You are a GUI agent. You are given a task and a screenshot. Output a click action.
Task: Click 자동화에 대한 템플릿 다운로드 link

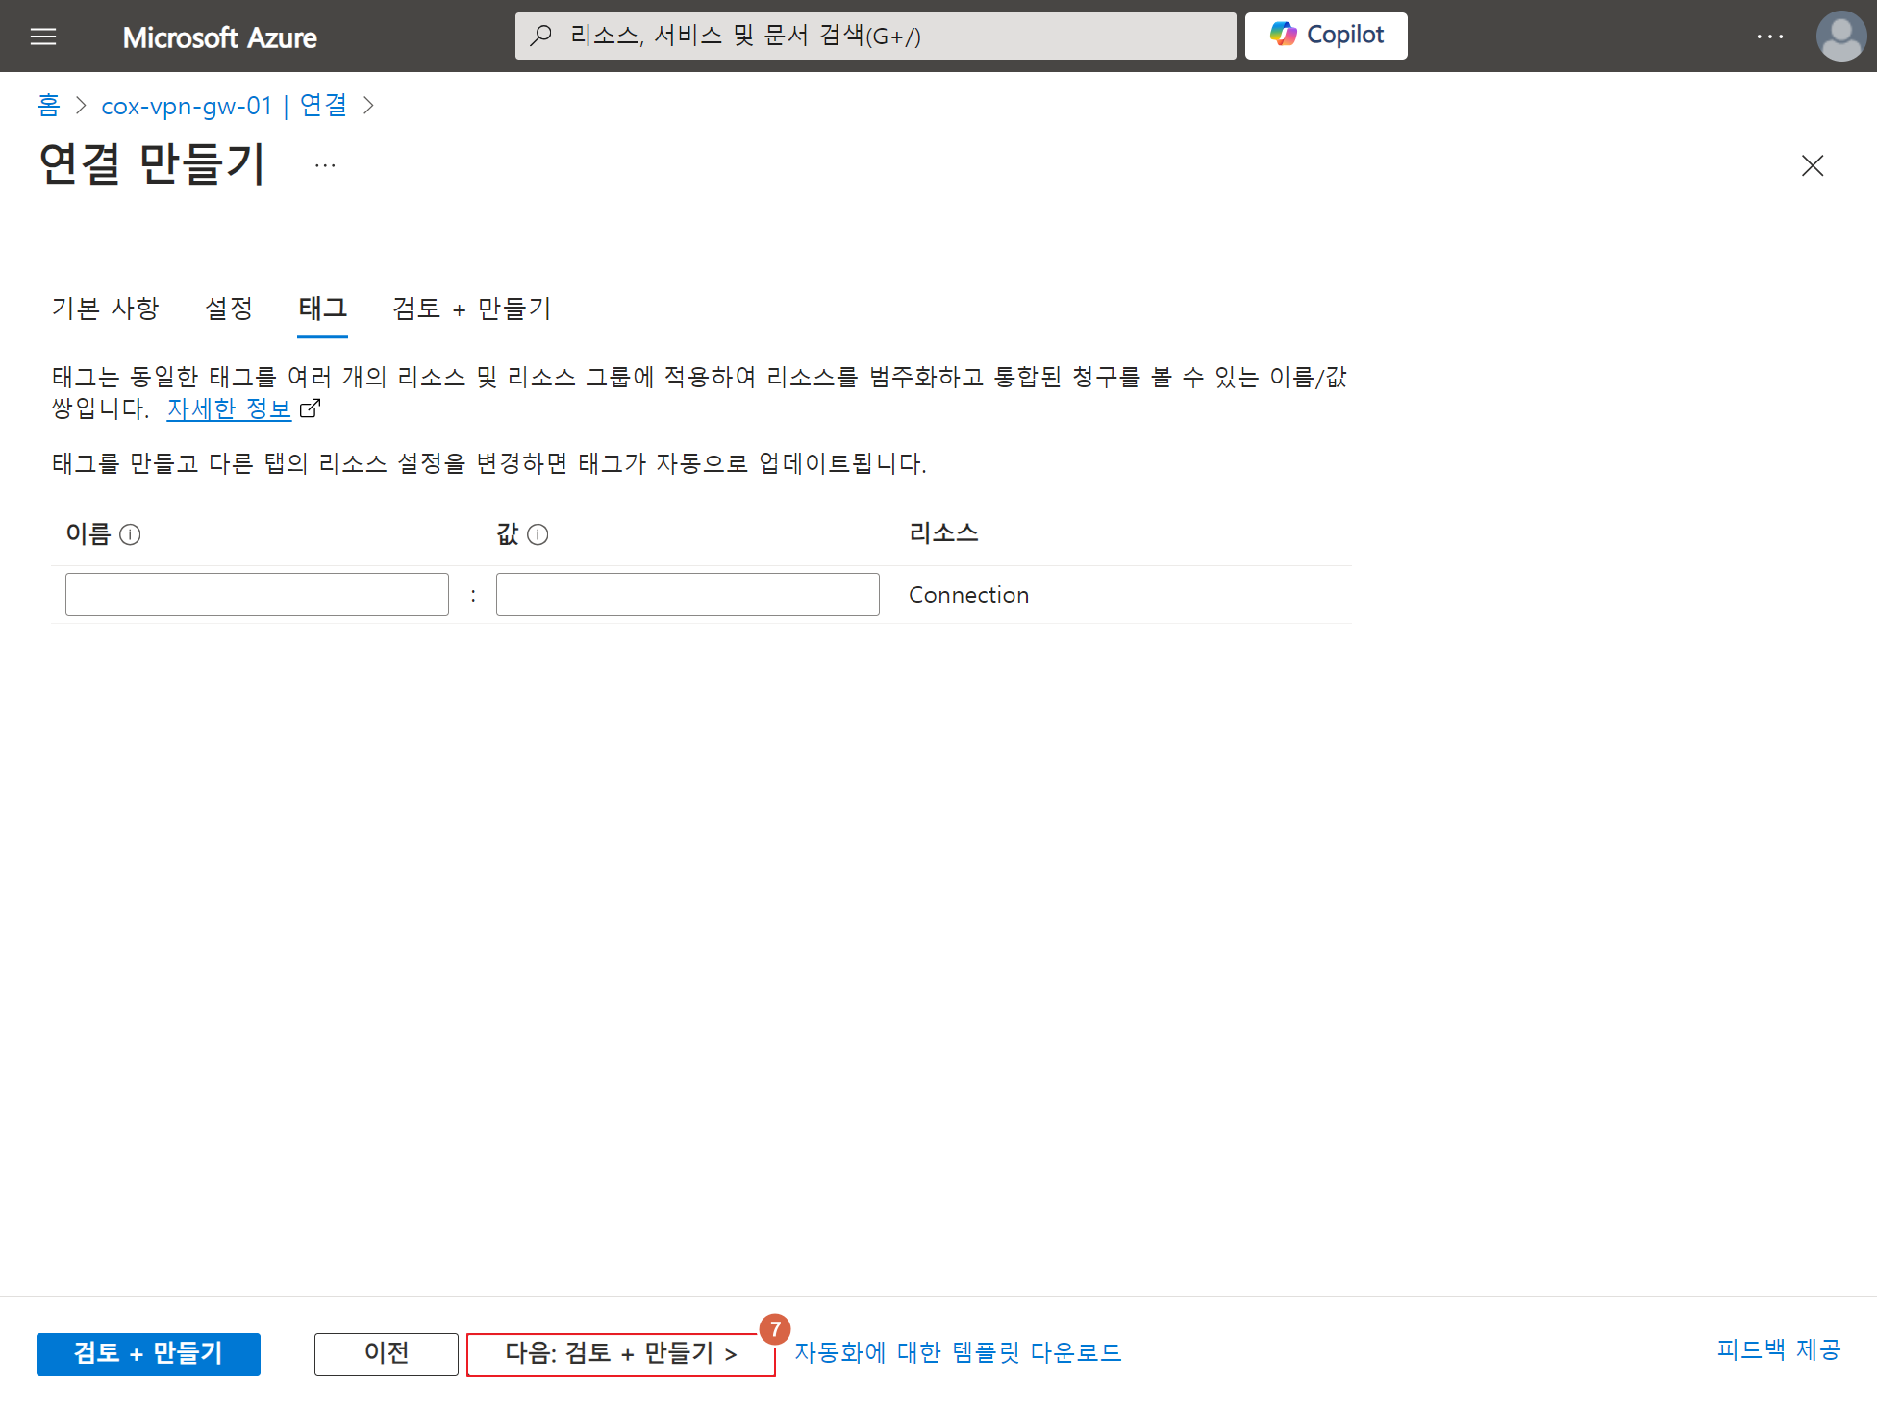point(957,1352)
